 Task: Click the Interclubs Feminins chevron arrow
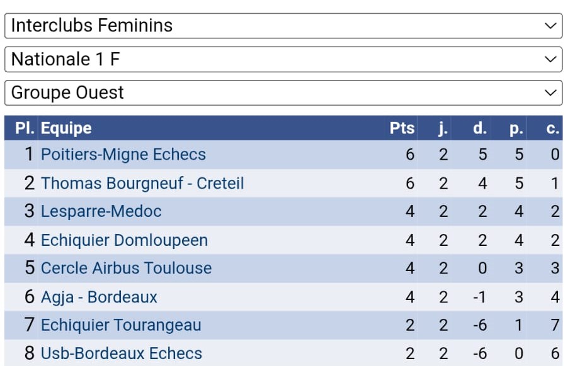[x=551, y=26]
